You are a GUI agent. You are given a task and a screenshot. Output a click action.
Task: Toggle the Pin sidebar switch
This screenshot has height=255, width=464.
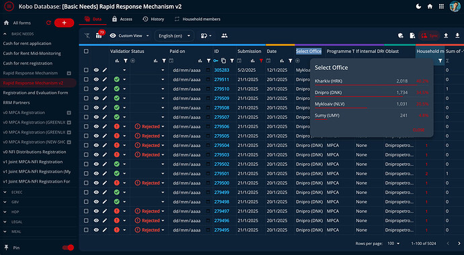pyautogui.click(x=69, y=248)
